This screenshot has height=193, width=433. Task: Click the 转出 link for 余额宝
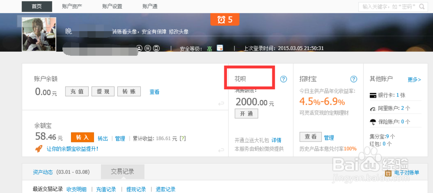click(x=103, y=138)
